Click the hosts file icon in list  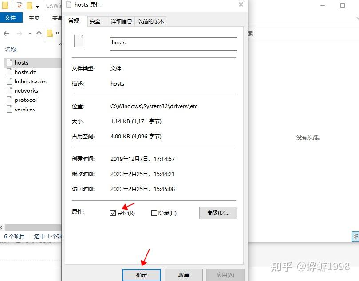coord(9,62)
